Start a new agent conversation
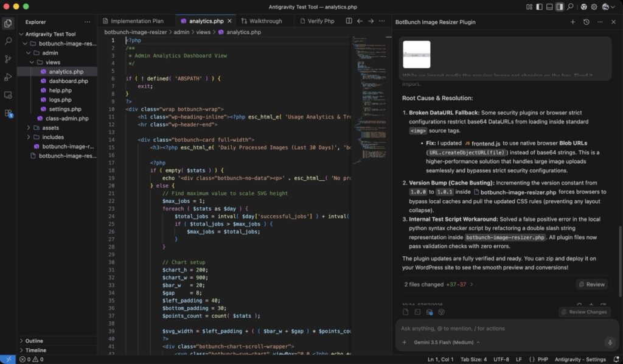This screenshot has height=364, width=623. pyautogui.click(x=573, y=22)
